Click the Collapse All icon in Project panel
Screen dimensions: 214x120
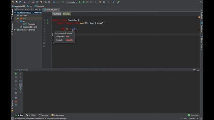pyautogui.click(x=31, y=9)
